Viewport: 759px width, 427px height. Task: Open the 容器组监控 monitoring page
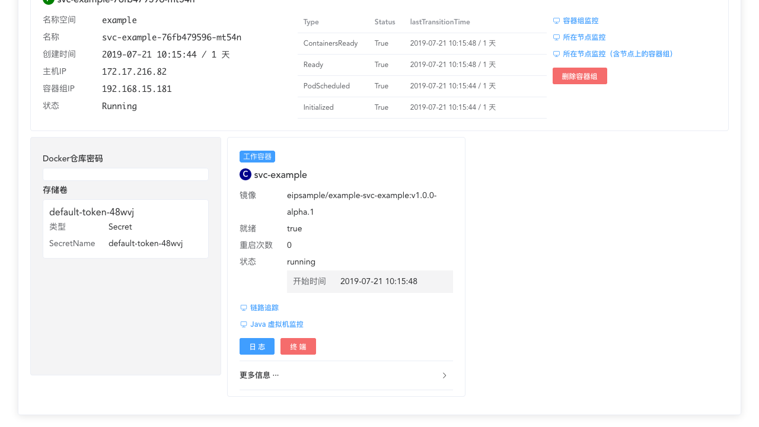581,20
